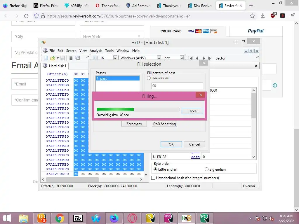
Task: Open a new Firefox tab with plus
Action: [x=251, y=6]
